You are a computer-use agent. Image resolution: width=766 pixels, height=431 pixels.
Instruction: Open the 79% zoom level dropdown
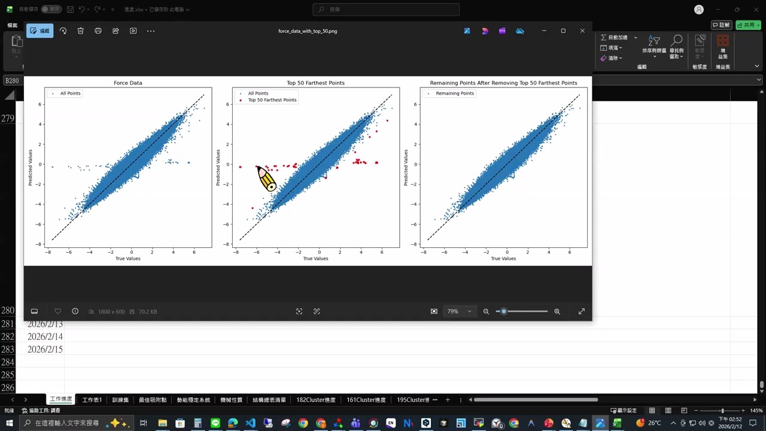point(460,311)
